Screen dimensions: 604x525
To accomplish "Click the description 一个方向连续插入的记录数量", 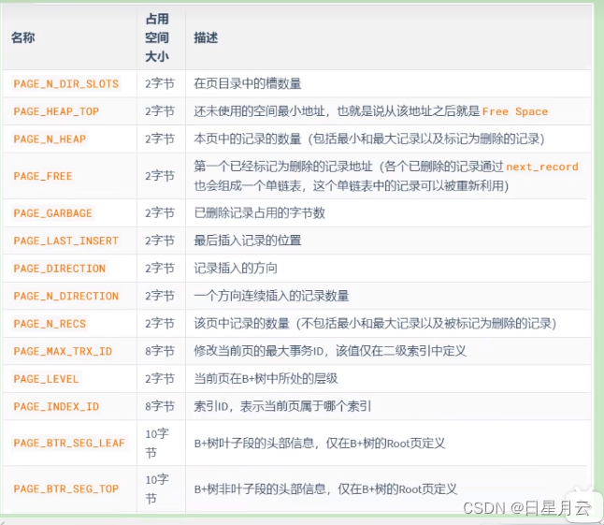I will point(271,296).
